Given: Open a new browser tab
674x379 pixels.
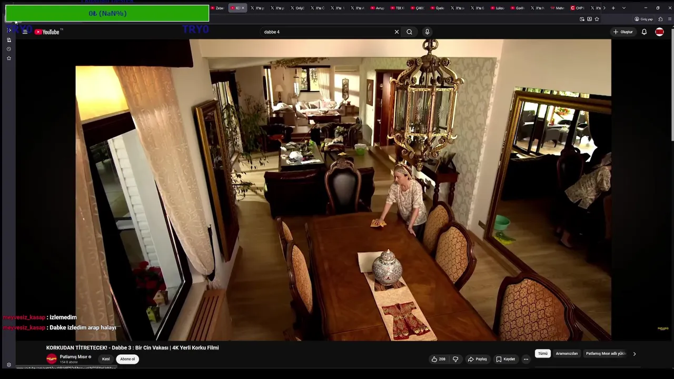Looking at the screenshot, I should coord(613,8).
